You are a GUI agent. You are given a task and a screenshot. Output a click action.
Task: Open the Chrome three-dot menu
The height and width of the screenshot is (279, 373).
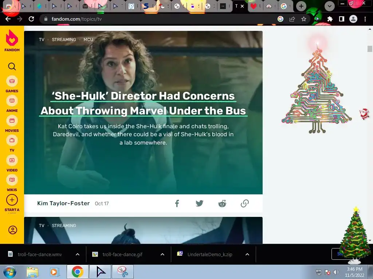tap(365, 19)
